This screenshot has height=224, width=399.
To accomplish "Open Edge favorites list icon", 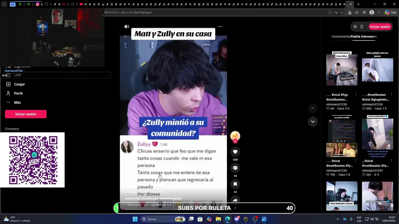I will 357,12.
